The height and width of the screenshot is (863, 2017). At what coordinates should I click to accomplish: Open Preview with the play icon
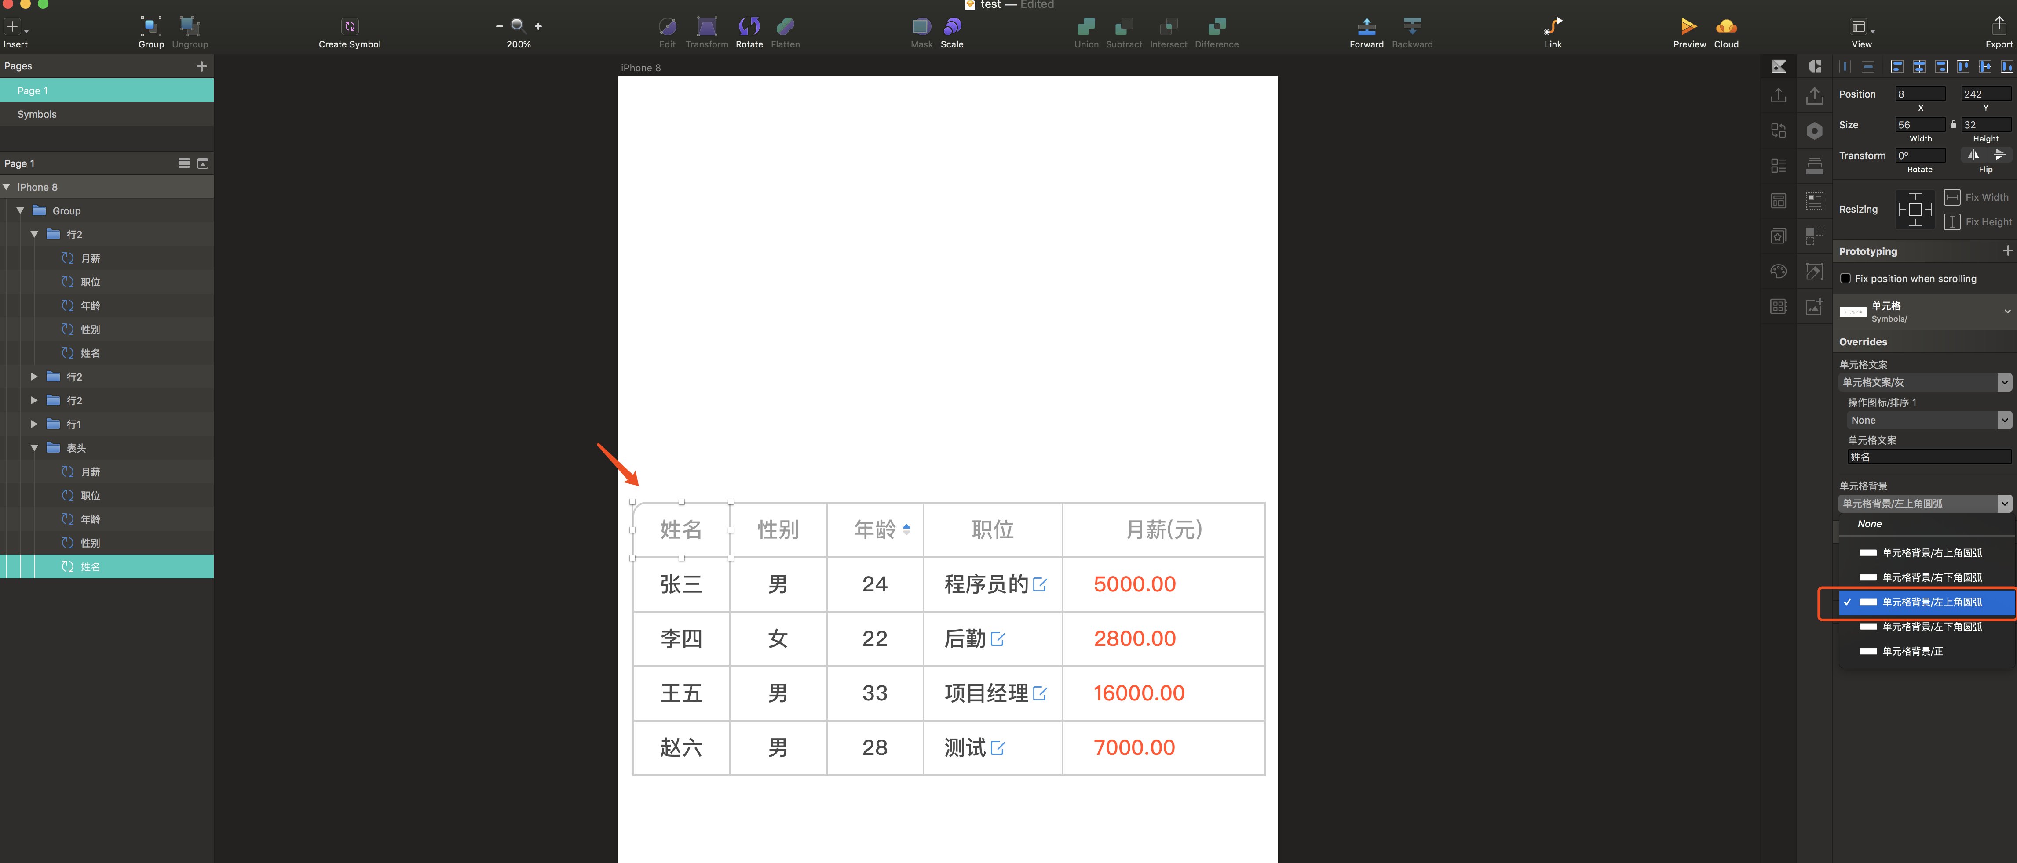tap(1688, 27)
